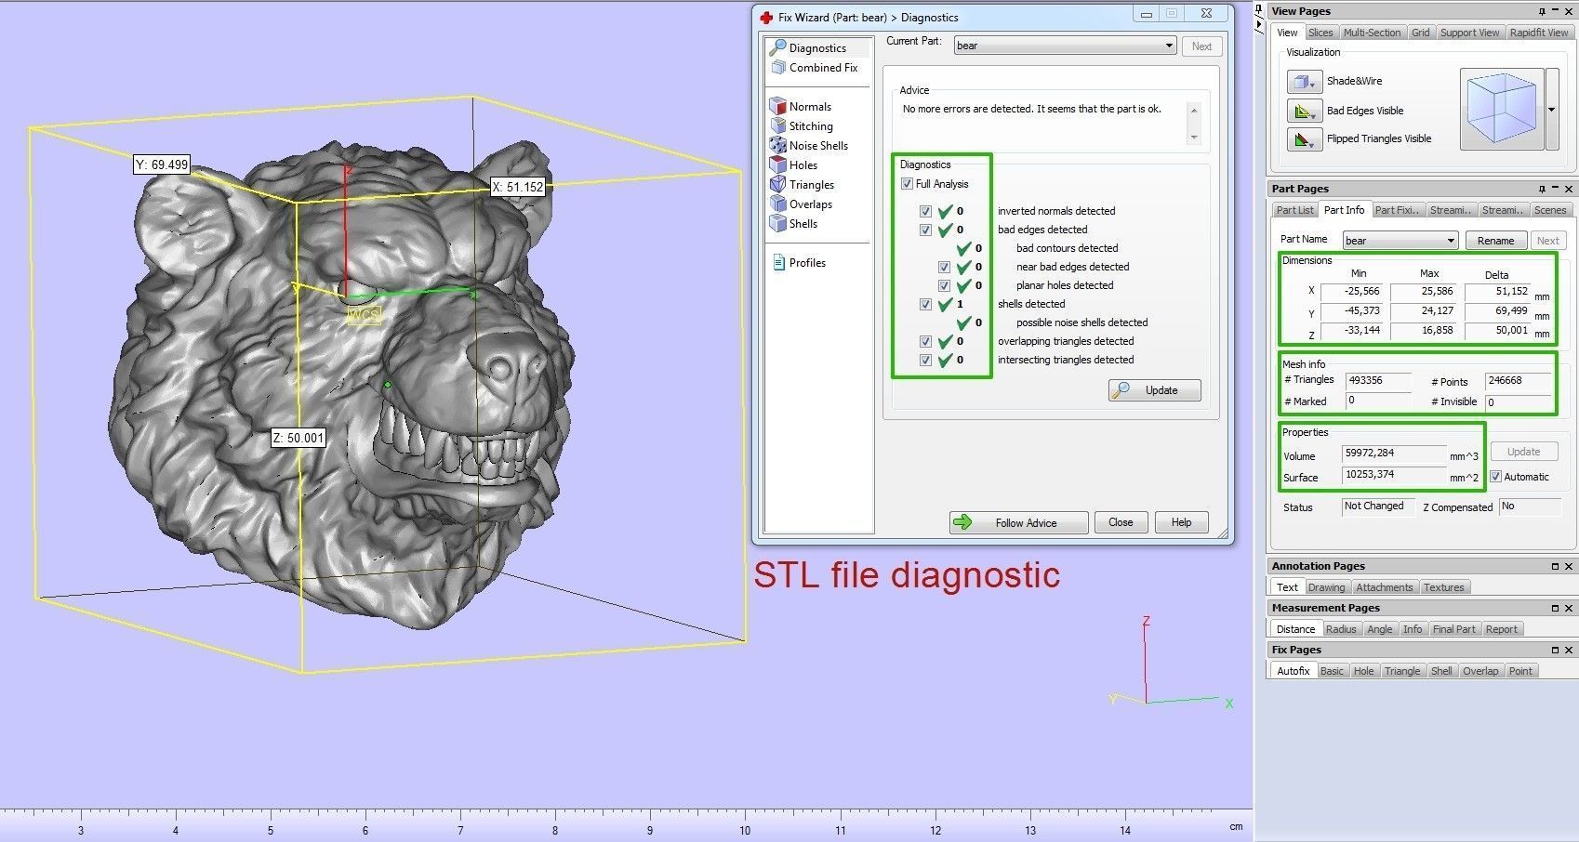Click the Update button in Properties
The width and height of the screenshot is (1579, 842).
click(1523, 452)
